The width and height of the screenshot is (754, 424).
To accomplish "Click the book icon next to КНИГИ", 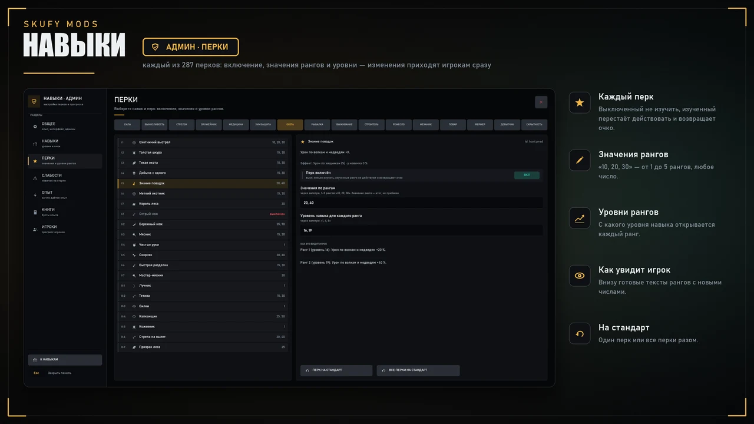I will (x=35, y=212).
